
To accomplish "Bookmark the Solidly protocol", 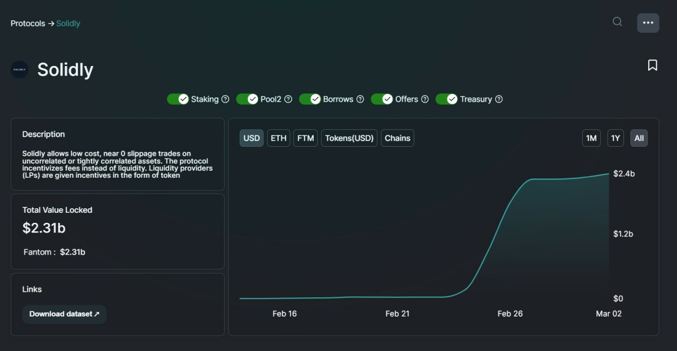I will pos(652,65).
